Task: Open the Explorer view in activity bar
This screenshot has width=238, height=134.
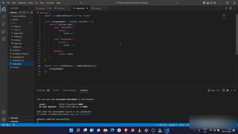Action: pos(4,9)
